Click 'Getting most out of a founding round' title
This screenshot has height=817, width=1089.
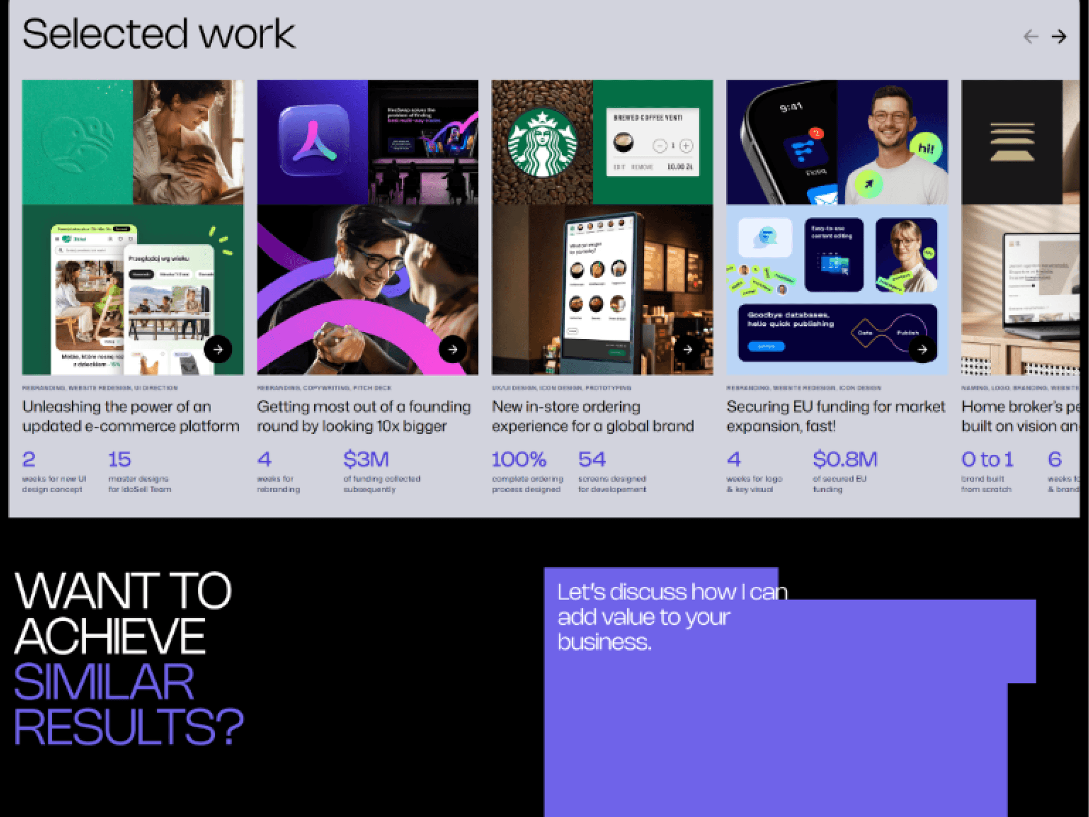(364, 416)
